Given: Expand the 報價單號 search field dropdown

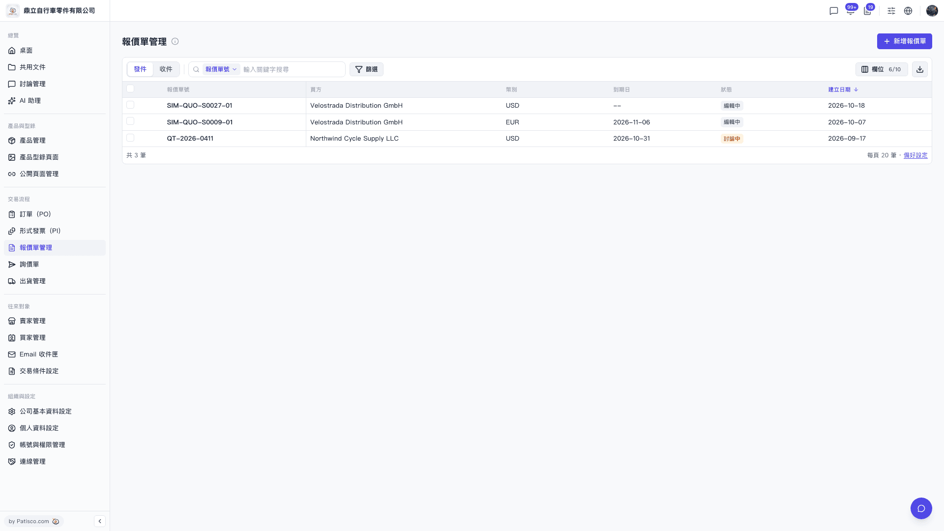Looking at the screenshot, I should 221,69.
